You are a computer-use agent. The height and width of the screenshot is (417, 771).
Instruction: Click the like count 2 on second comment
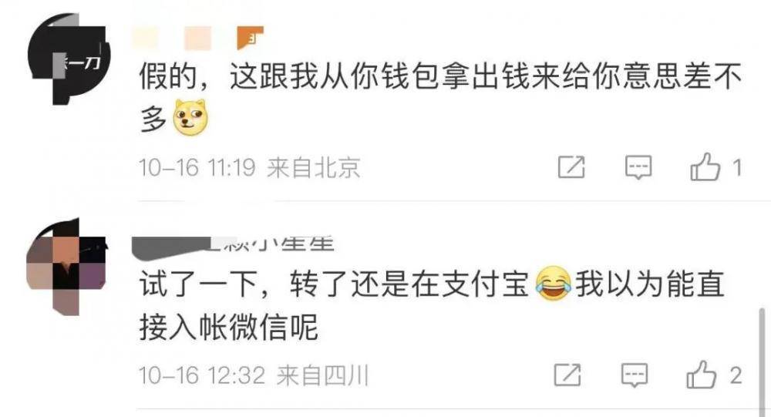pos(736,375)
